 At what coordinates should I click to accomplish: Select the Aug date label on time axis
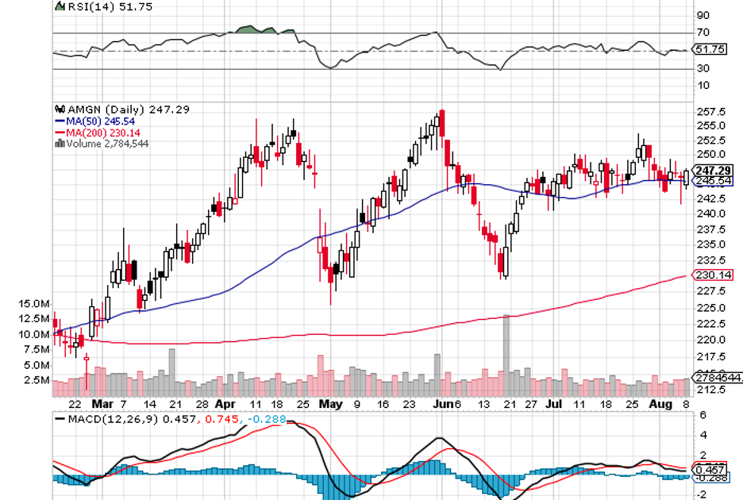pyautogui.click(x=660, y=404)
